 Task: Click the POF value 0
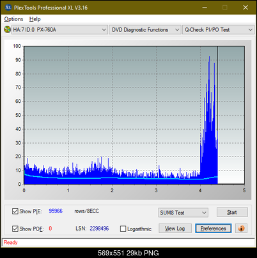tap(51, 229)
